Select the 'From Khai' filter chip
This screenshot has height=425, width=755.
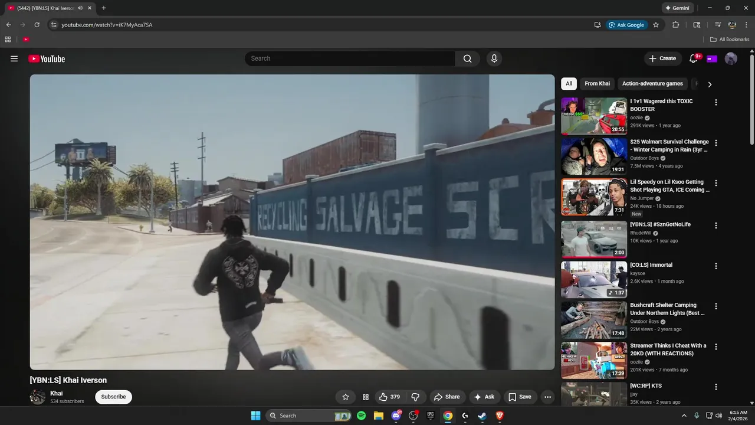597,84
